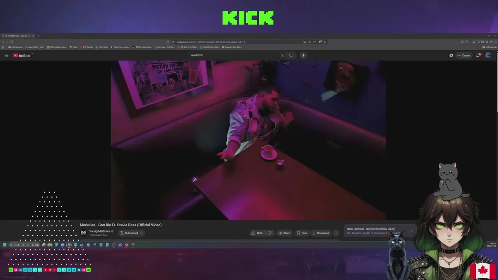Screen dimensions: 498x280
Task: Open Young Merkules channel name link
Action: tap(100, 231)
